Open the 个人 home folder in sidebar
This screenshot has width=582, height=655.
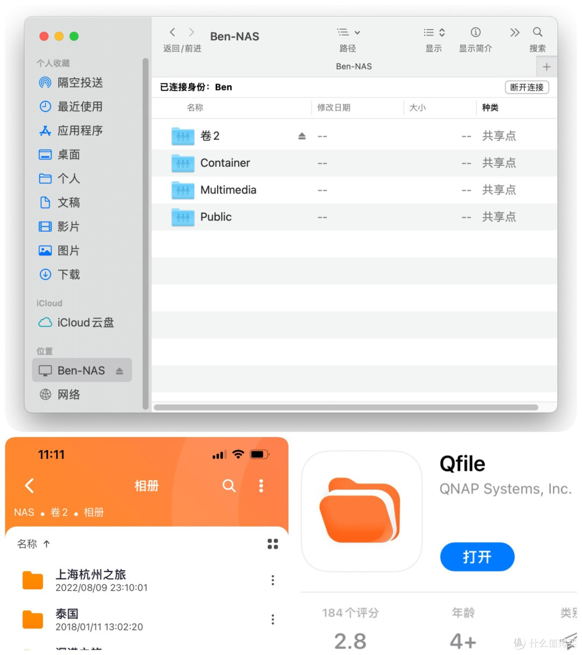(x=59, y=178)
